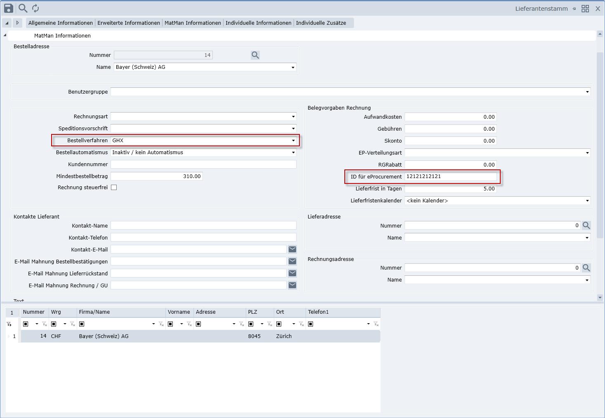This screenshot has height=418, width=605.
Task: Click the ID für eProcurement input field
Action: (450, 176)
